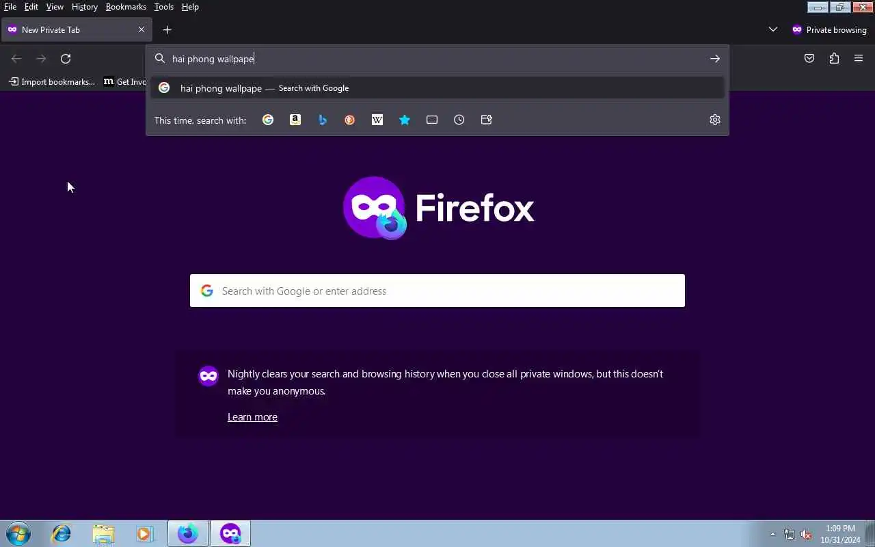This screenshot has width=875, height=547.
Task: Open the Tools menu
Action: click(x=164, y=7)
